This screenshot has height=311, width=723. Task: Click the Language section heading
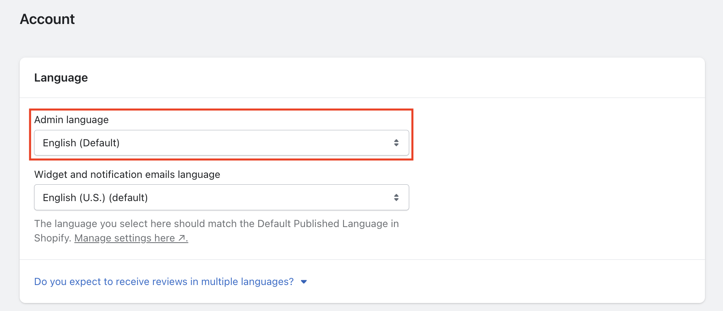(x=61, y=78)
